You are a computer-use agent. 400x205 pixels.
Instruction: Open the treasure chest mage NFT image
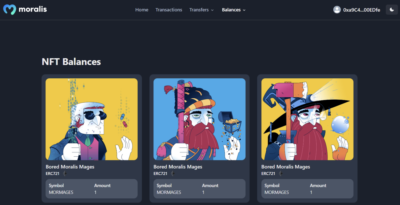pyautogui.click(x=199, y=119)
